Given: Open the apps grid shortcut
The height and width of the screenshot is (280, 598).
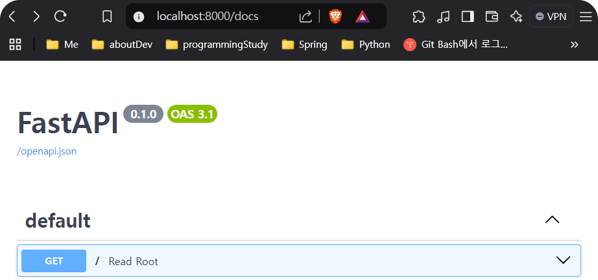Looking at the screenshot, I should tap(16, 45).
